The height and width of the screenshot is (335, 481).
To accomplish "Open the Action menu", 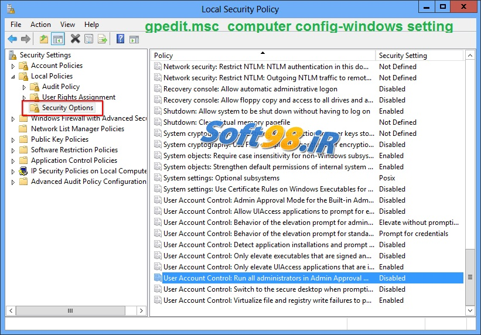I will pos(40,25).
